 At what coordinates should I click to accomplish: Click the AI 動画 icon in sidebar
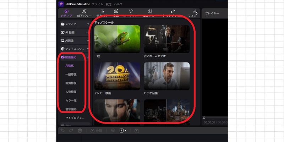(x=63, y=33)
